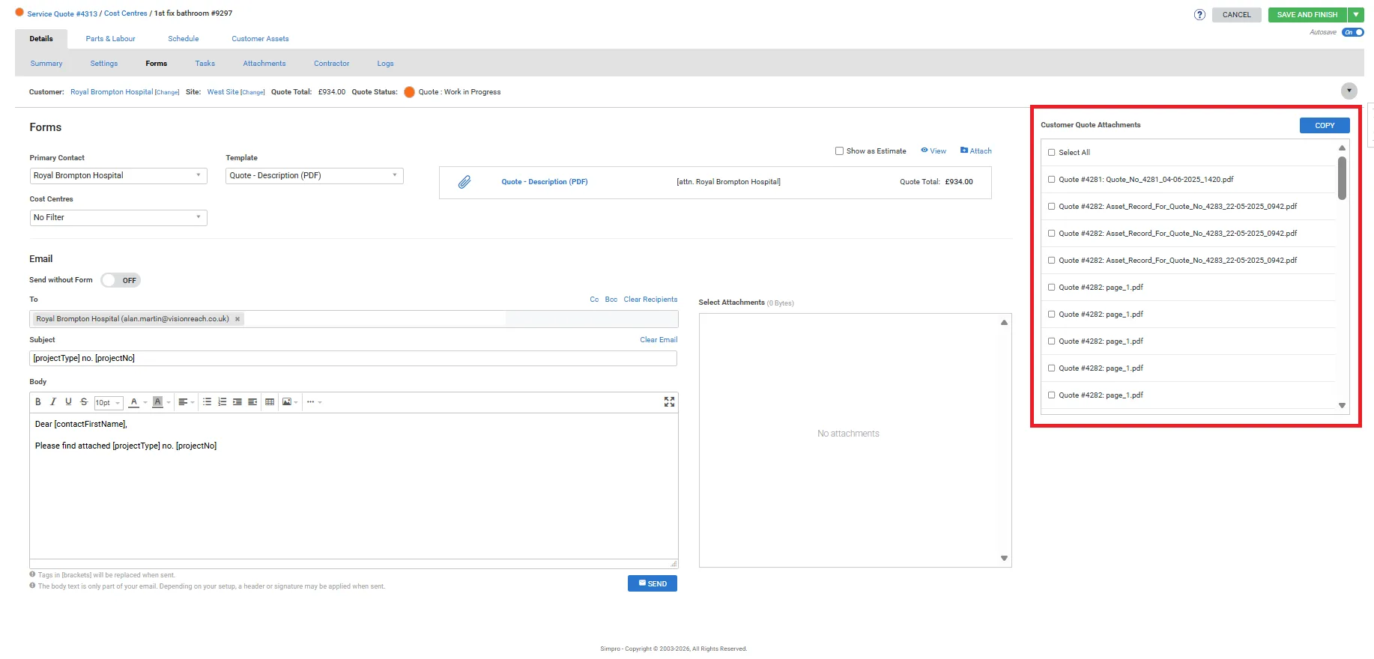This screenshot has width=1374, height=659.
Task: Open the Template dropdown
Action: coord(315,175)
